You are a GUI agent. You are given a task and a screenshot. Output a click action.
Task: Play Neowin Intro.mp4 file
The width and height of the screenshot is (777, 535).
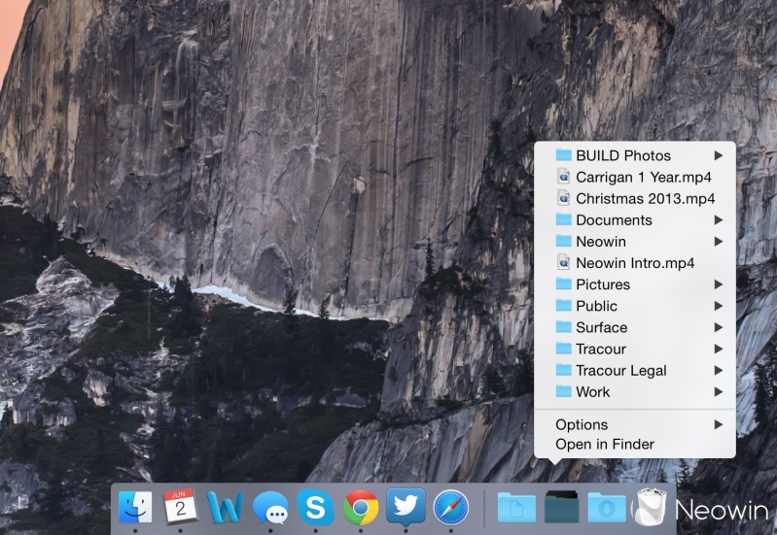point(635,262)
